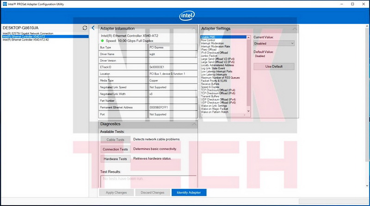Open the Current Value dropdown
Screen dimensions: 370x206
[x=274, y=43]
